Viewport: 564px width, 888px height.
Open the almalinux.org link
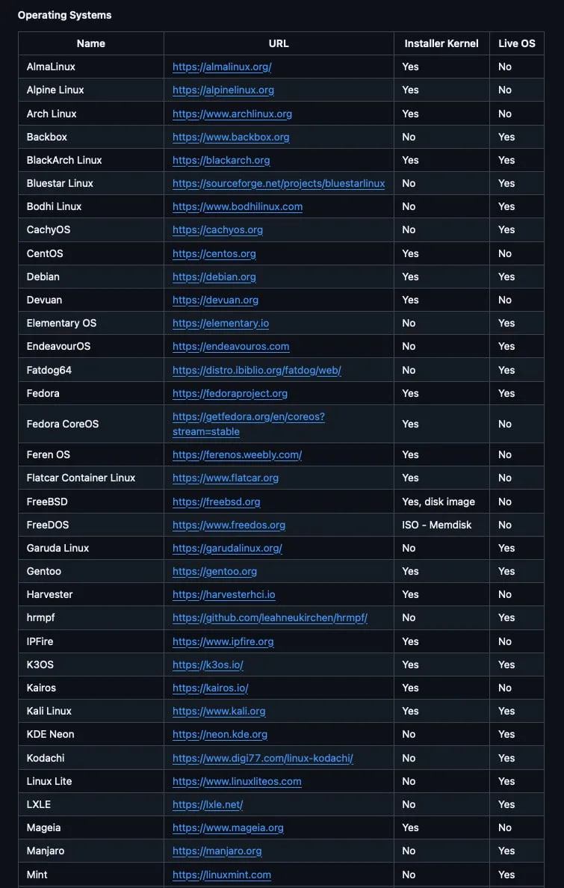tap(222, 67)
